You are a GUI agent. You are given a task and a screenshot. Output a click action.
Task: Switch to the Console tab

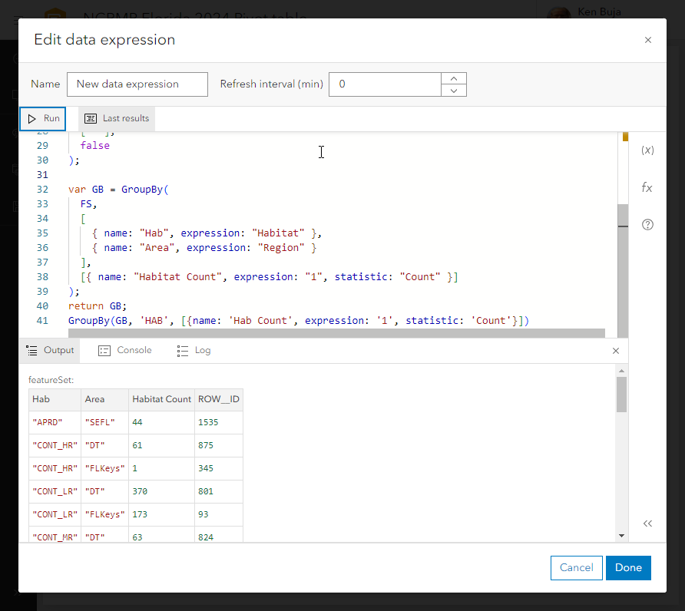point(125,351)
